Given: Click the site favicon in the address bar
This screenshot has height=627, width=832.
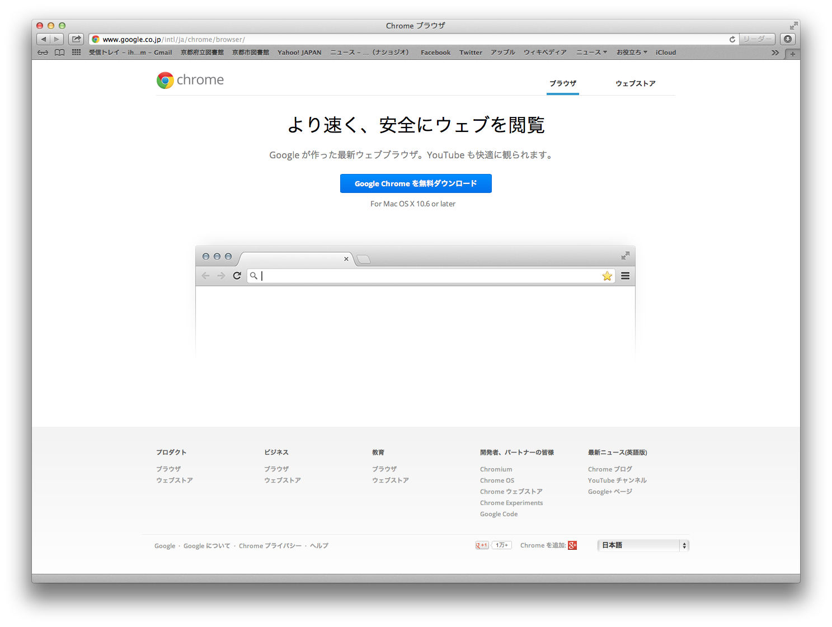Looking at the screenshot, I should pos(96,39).
